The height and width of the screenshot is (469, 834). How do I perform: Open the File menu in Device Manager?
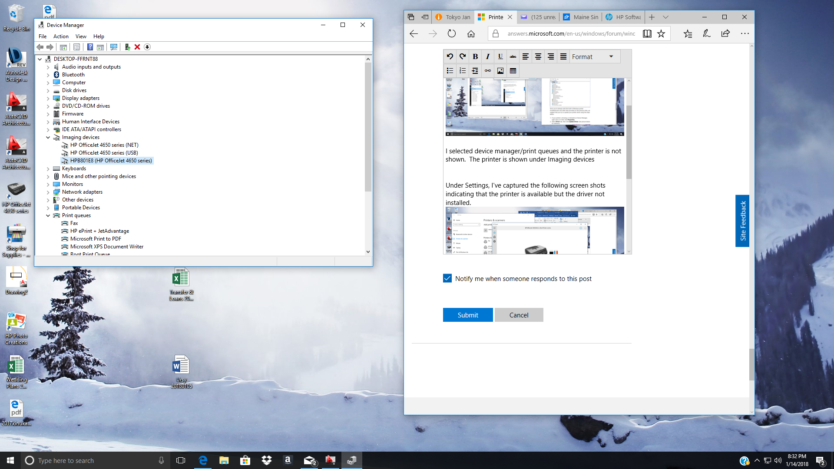pyautogui.click(x=43, y=36)
